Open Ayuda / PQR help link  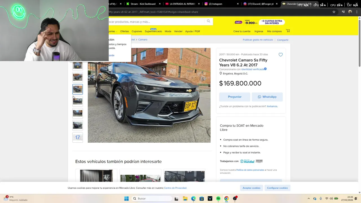click(x=193, y=31)
